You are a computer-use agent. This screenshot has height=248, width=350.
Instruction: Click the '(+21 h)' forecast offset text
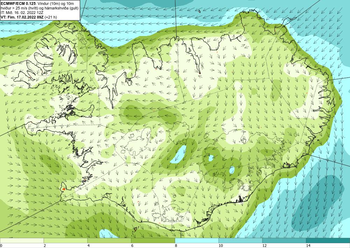pos(51,17)
